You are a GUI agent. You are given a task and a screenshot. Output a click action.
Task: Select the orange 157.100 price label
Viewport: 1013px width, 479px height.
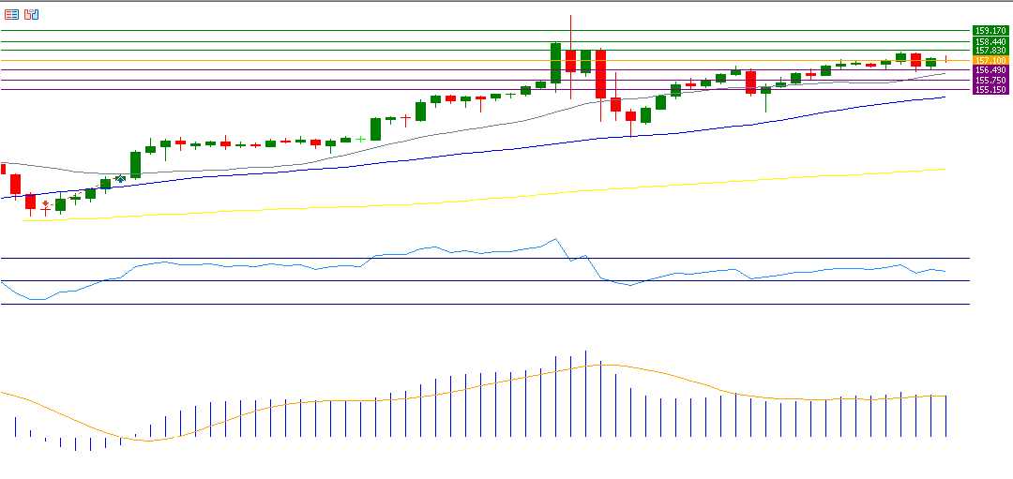click(x=990, y=61)
